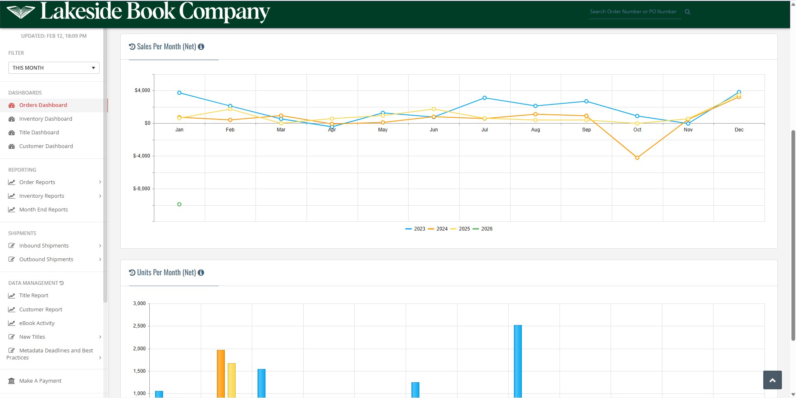Go to Customer Dashboard
This screenshot has width=796, height=398.
pos(46,146)
